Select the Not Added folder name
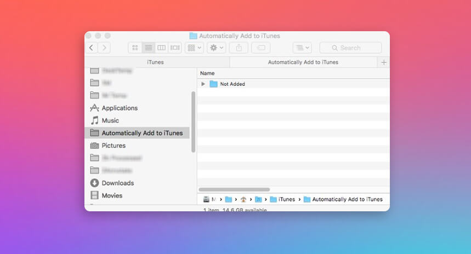 [232, 84]
